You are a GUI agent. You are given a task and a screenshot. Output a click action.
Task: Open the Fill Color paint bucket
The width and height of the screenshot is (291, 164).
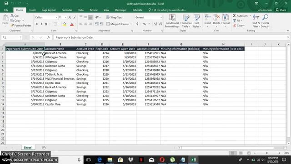(x=65, y=24)
